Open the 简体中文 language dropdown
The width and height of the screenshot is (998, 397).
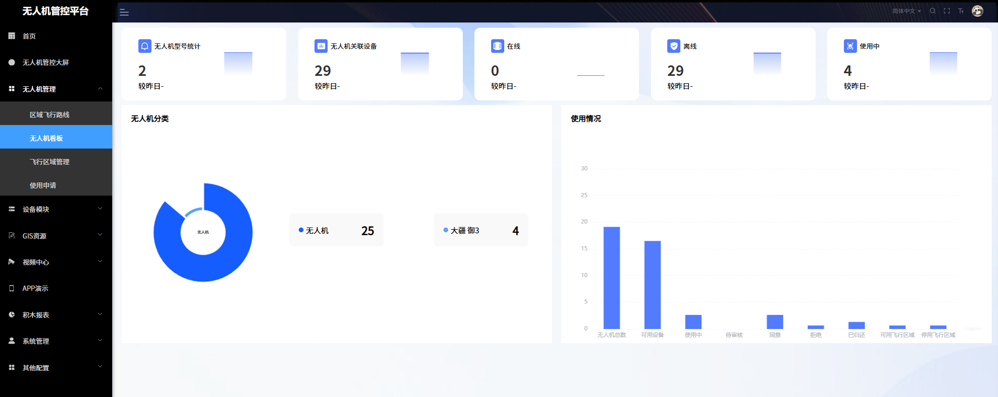coord(906,11)
